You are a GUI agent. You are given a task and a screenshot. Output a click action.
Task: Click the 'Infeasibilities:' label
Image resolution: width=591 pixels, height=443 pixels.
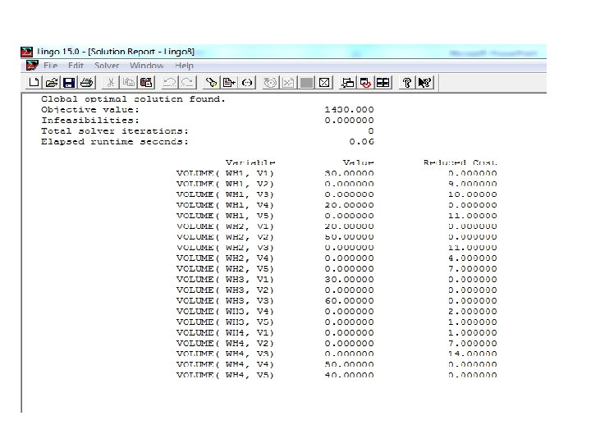pyautogui.click(x=90, y=121)
